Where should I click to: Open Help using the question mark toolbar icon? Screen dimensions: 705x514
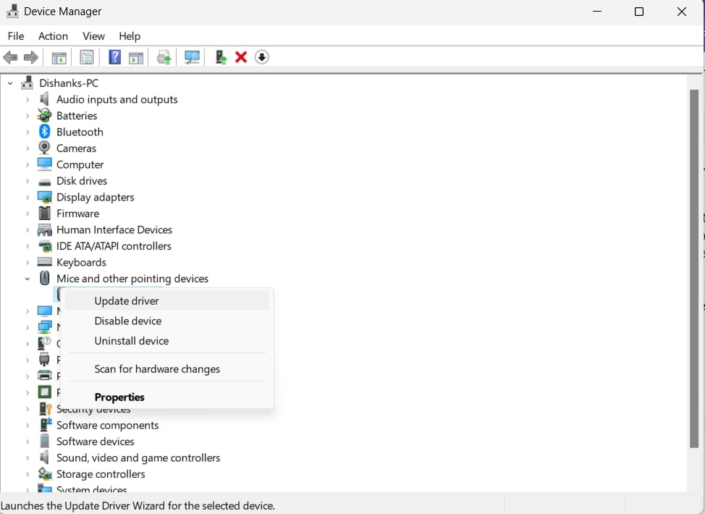[114, 57]
